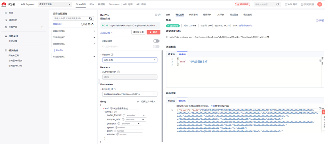This screenshot has height=144, width=325.
Task: Open the audio_format dropdown
Action: [x=136, y=115]
